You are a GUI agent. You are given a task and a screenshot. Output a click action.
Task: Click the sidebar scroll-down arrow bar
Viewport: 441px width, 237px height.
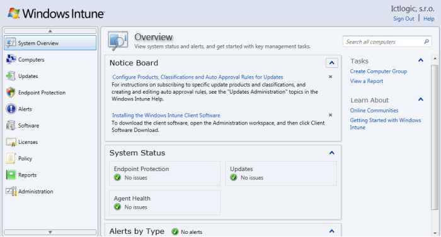[50, 232]
